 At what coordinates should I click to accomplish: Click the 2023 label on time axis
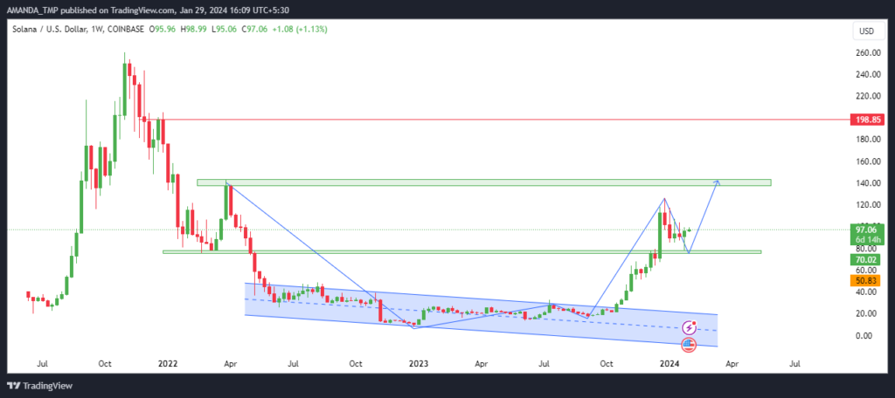(419, 362)
